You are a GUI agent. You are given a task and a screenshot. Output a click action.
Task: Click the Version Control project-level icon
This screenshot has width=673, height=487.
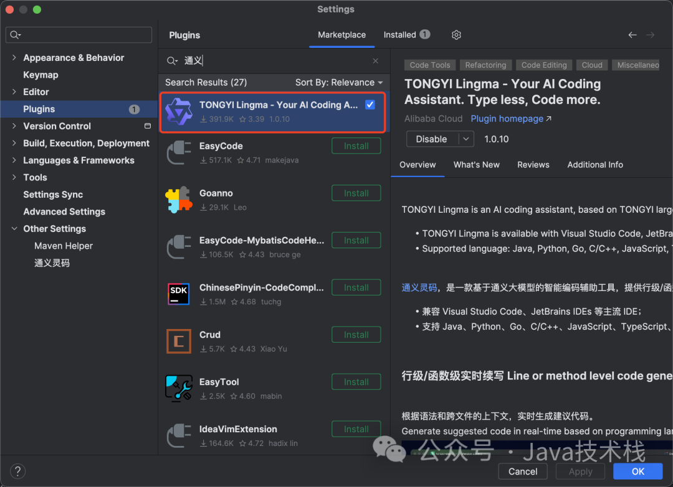[148, 126]
